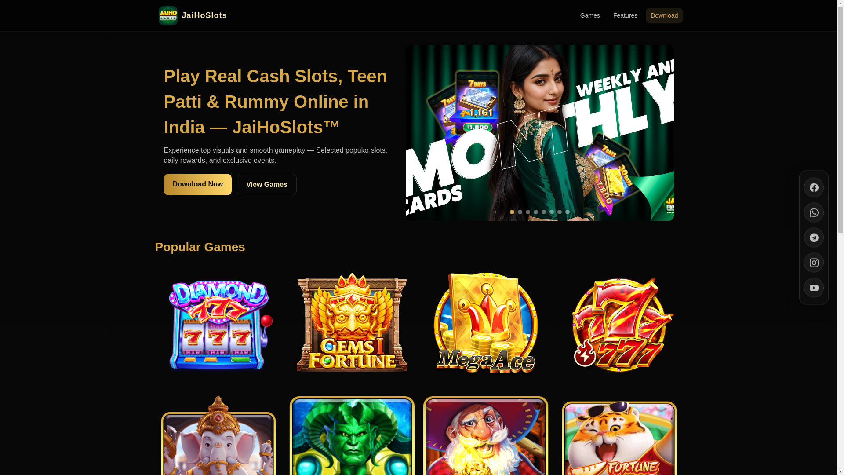Image resolution: width=844 pixels, height=475 pixels.
Task: Click the Download Now button
Action: (197, 184)
